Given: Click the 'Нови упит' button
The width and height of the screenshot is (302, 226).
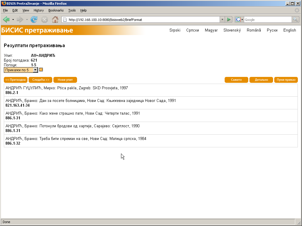Looking at the screenshot, I should coord(65,80).
